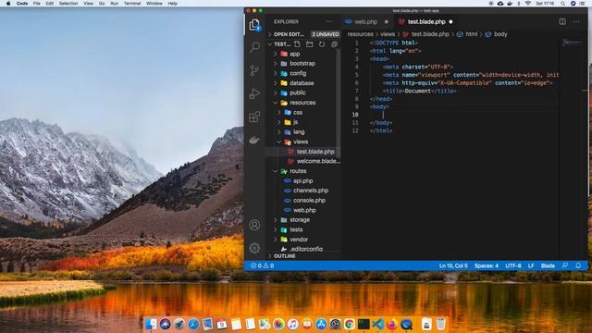The width and height of the screenshot is (592, 333).
Task: Expand the Outline section
Action: pos(303,256)
